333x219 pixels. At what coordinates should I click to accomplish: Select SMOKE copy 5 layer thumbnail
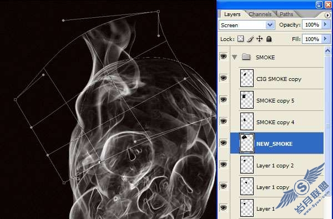click(247, 100)
